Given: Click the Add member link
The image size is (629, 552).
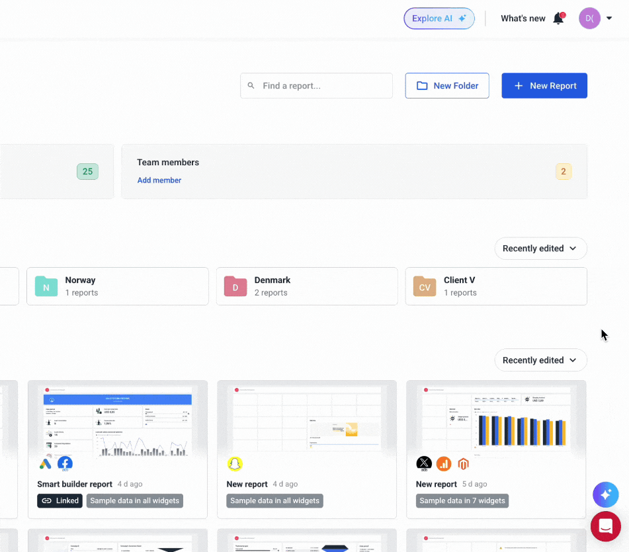Looking at the screenshot, I should pos(159,180).
